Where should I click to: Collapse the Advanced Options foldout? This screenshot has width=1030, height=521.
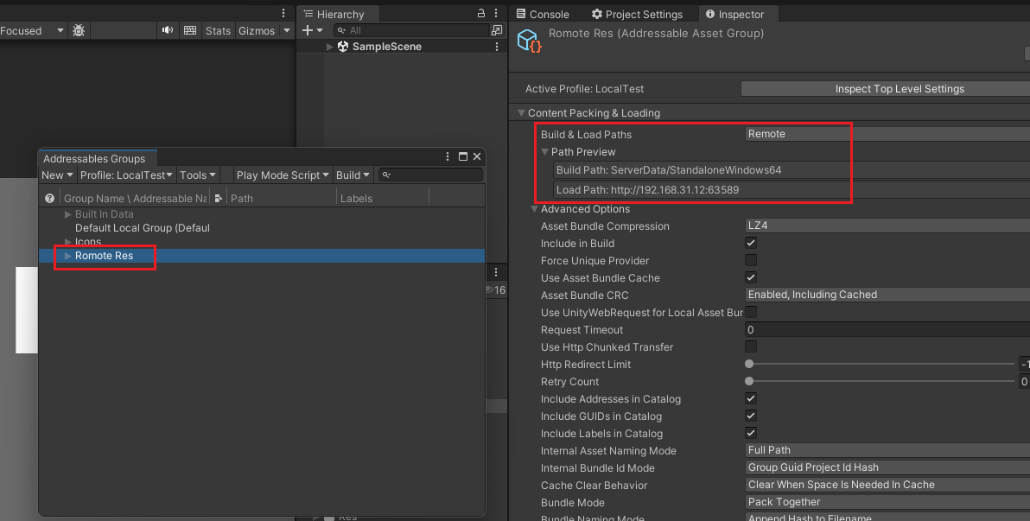[x=534, y=209]
